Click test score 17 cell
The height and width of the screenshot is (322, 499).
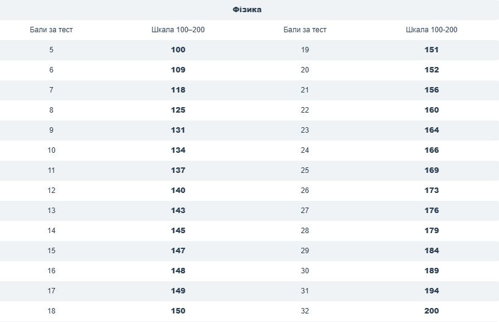(x=51, y=291)
